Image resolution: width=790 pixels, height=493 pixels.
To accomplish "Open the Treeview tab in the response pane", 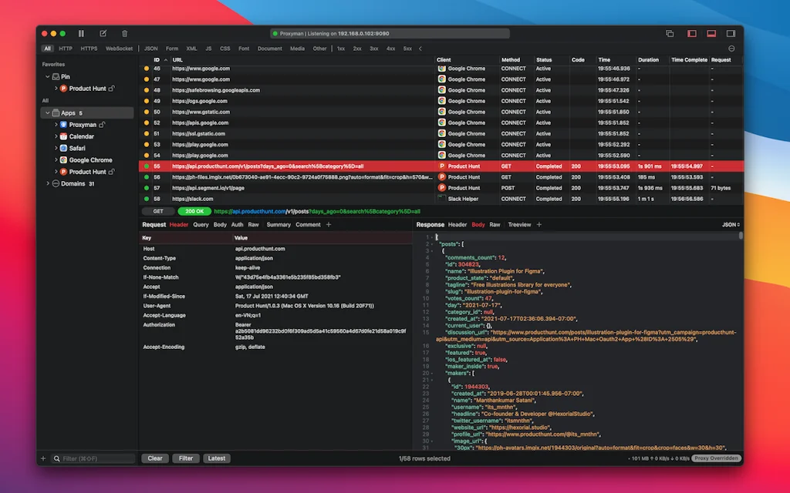I will pyautogui.click(x=521, y=224).
